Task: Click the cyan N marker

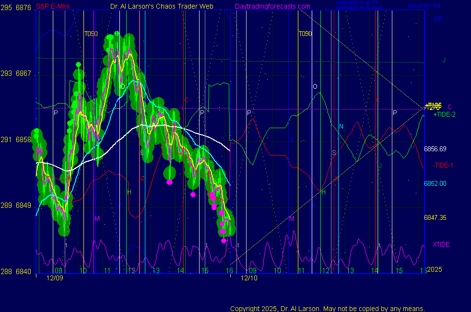Action: [341, 126]
